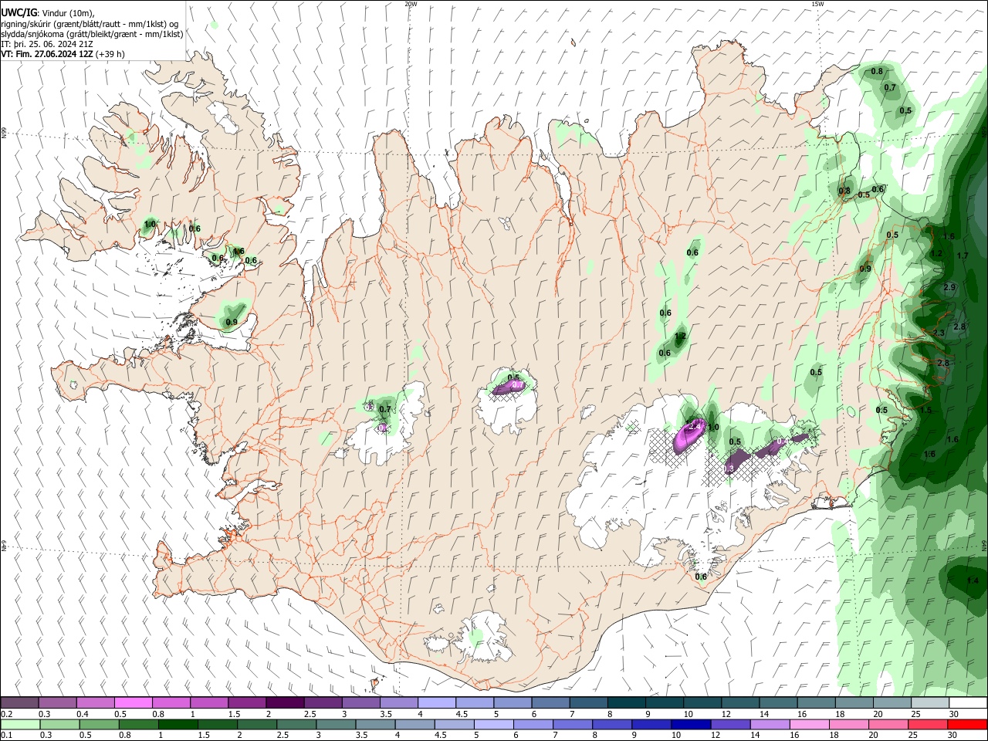Select the pale green 0.1 rain legend swatch
This screenshot has height=741, width=988.
19,725
